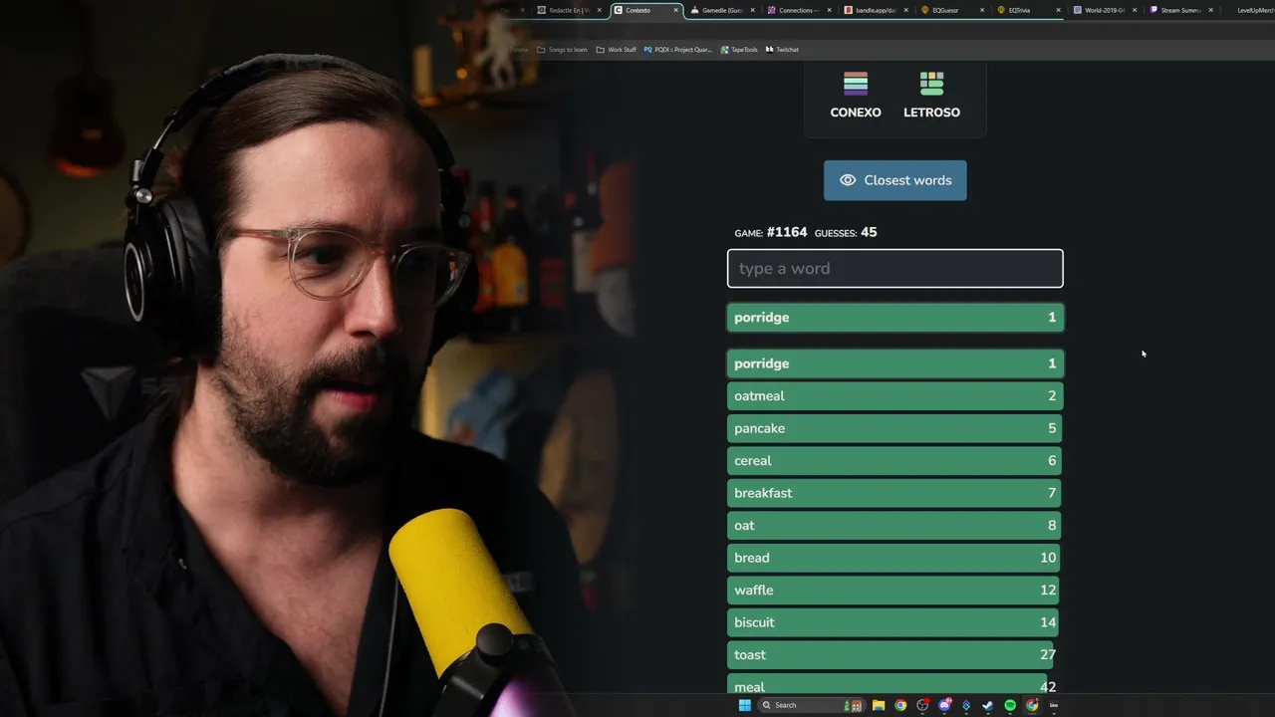Viewport: 1275px width, 717px height.
Task: Click the TapeTools bookmark icon
Action: pyautogui.click(x=724, y=49)
